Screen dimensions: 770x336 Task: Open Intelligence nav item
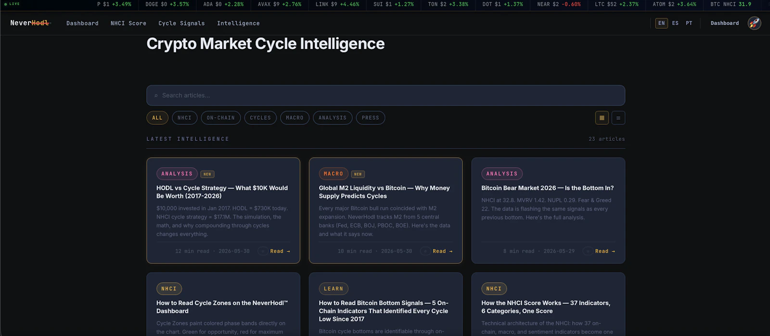238,23
